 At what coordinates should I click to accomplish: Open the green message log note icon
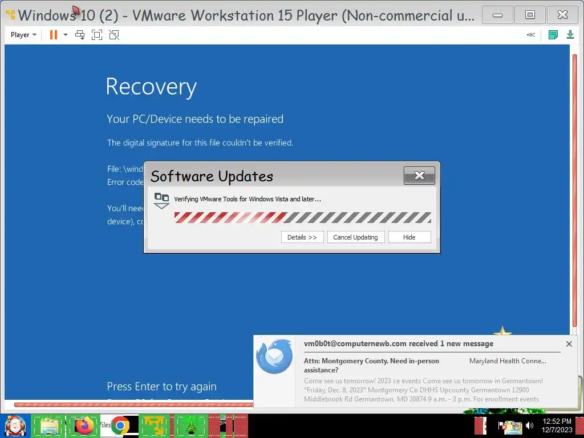click(x=553, y=35)
